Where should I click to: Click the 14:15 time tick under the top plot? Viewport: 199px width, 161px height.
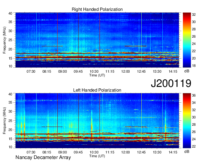[x=173, y=71]
